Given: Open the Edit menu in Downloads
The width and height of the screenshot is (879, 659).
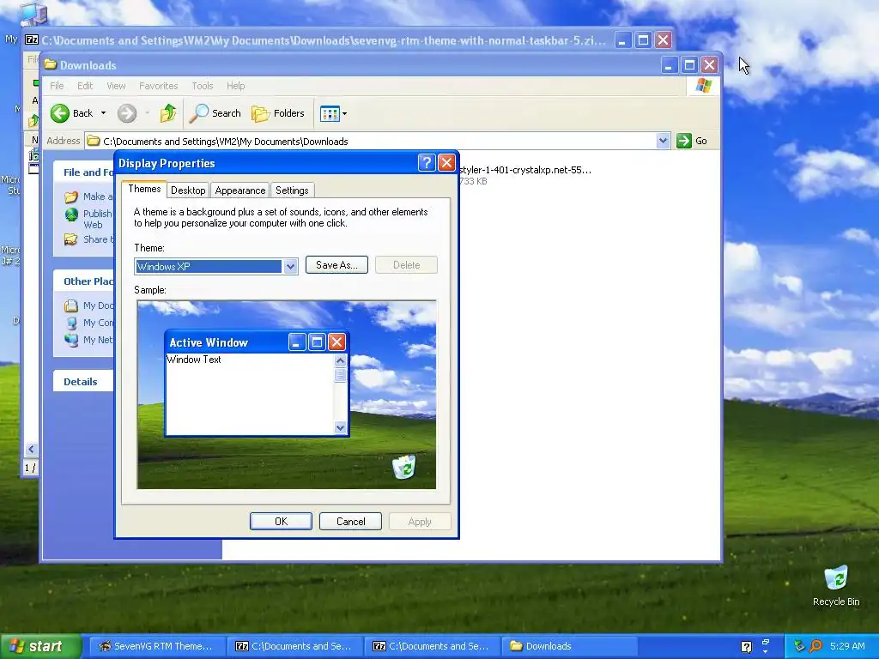Looking at the screenshot, I should 85,86.
